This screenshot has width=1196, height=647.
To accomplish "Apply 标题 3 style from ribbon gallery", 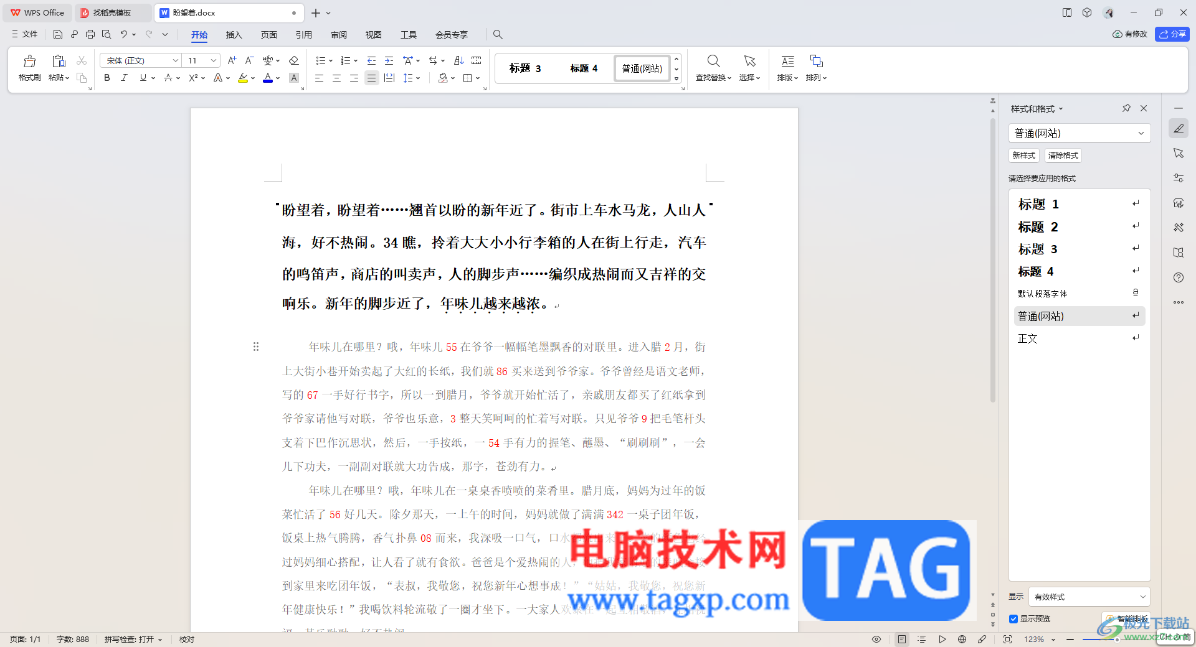I will tap(525, 68).
